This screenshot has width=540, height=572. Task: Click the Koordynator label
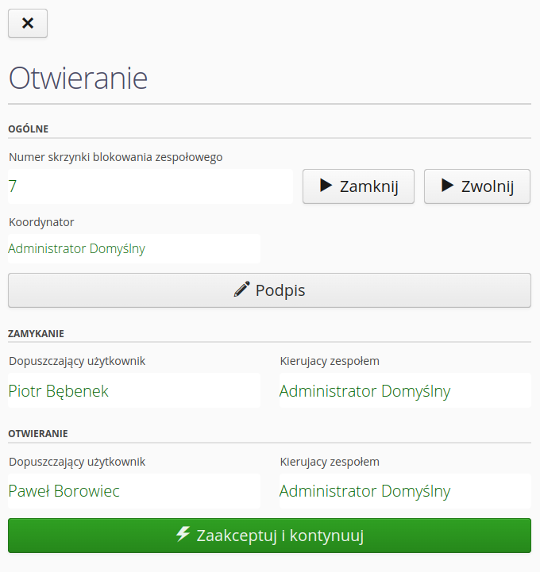[x=41, y=222]
